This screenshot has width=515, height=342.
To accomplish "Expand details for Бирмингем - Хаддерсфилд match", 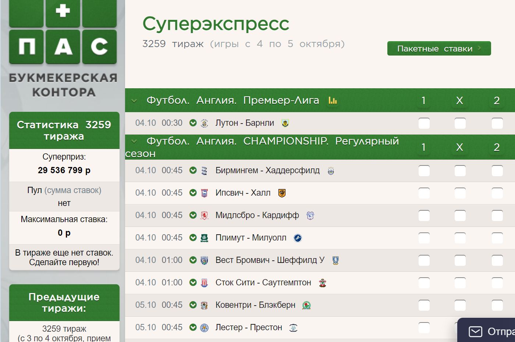I will click(193, 170).
